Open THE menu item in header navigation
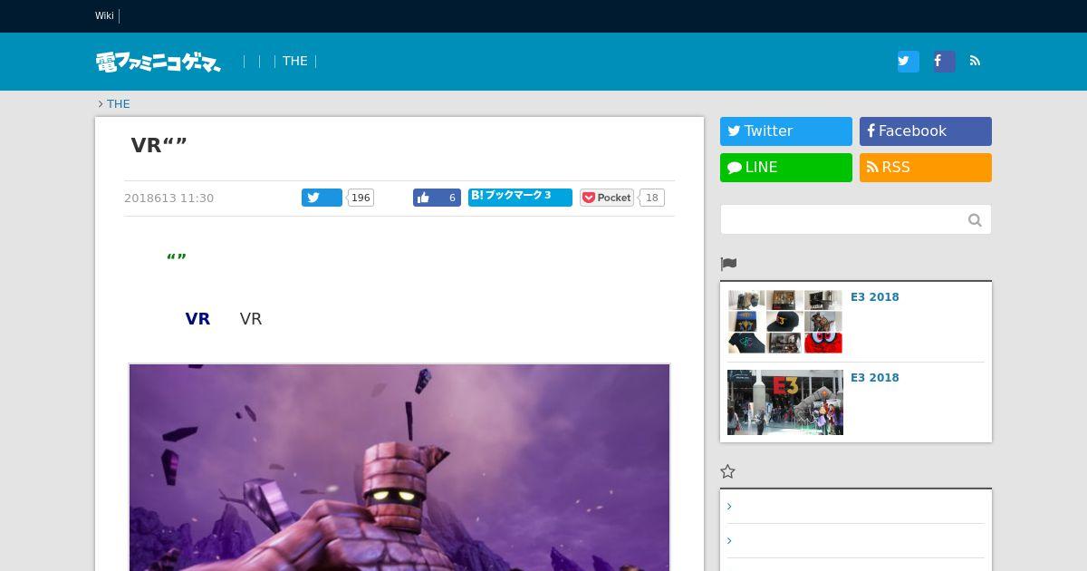This screenshot has width=1087, height=571. click(294, 61)
